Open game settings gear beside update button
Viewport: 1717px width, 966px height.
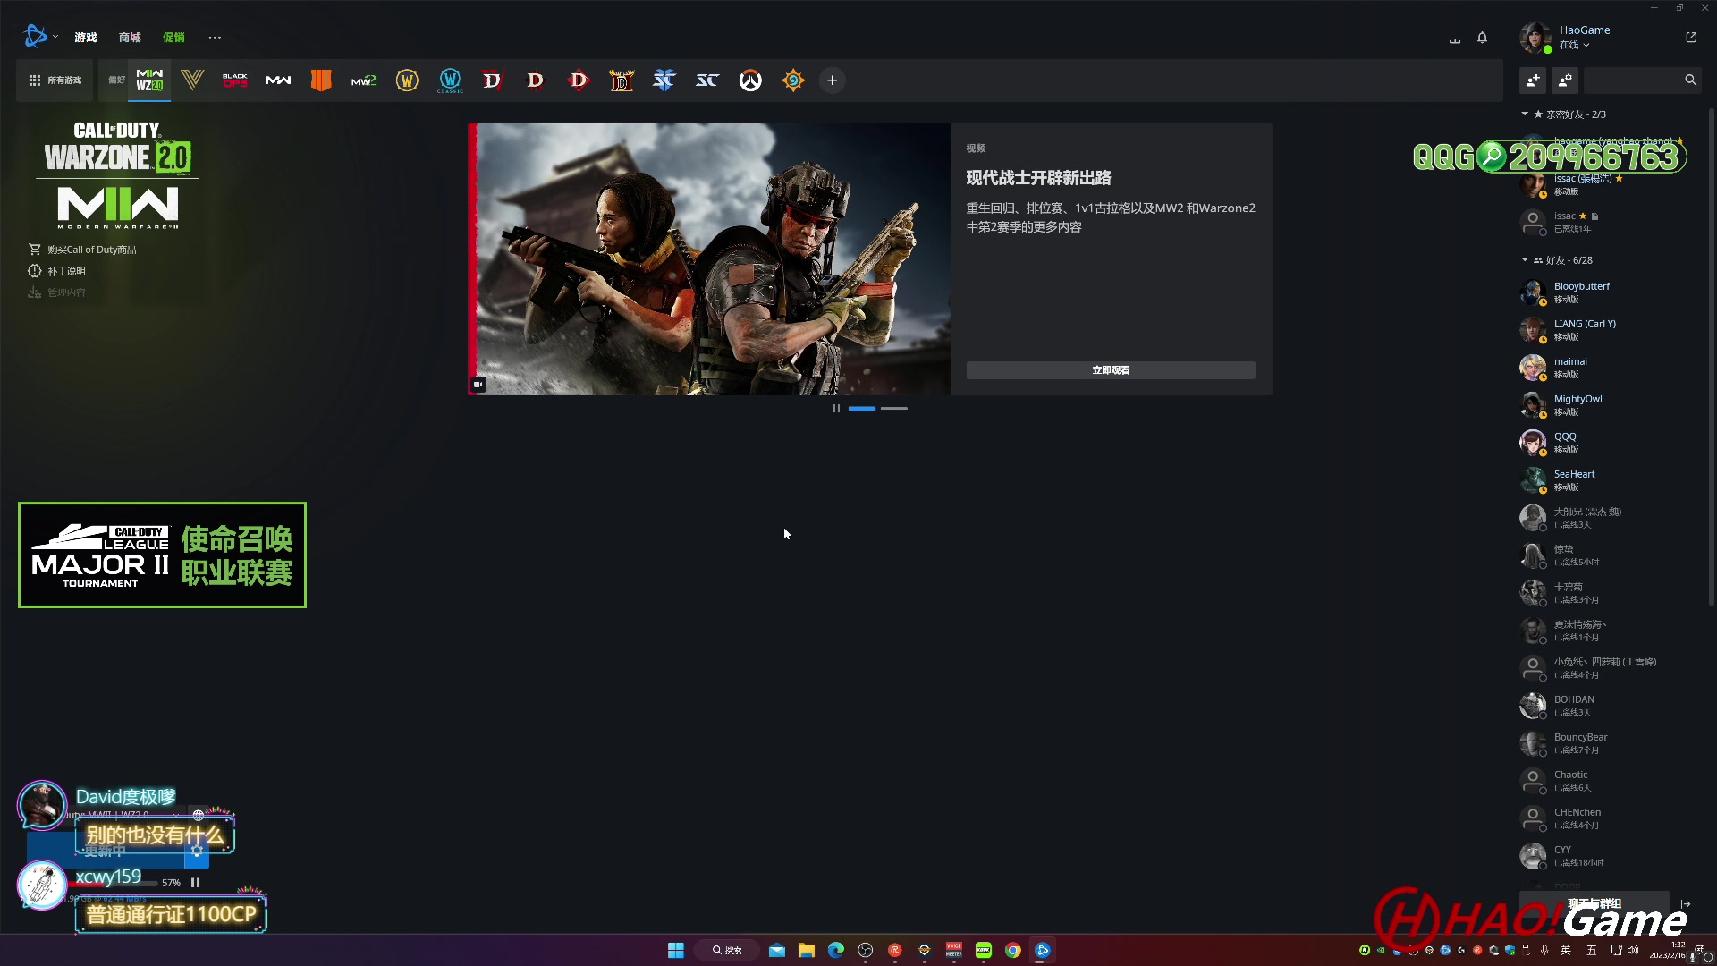pos(197,851)
